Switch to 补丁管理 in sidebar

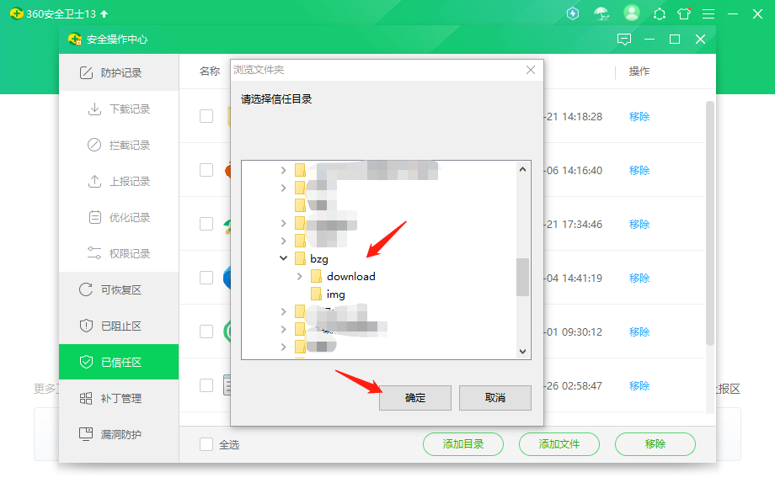(x=120, y=398)
